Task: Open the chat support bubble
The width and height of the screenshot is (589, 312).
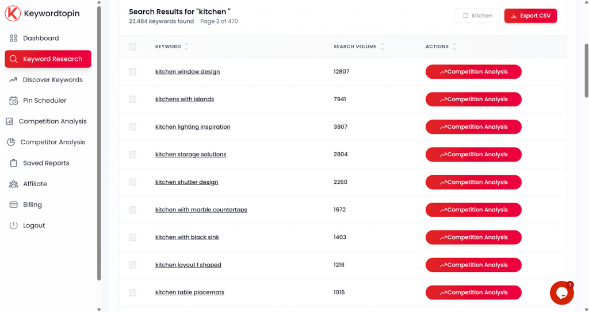Action: 561,293
